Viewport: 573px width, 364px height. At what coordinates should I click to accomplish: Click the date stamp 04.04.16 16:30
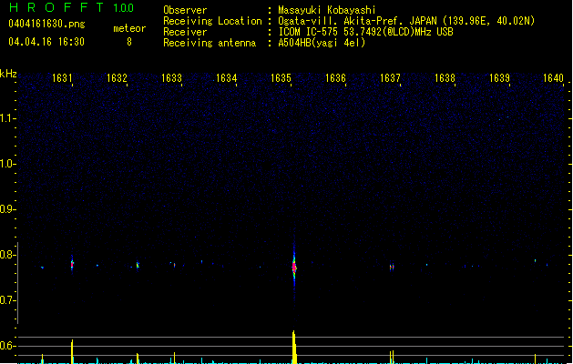pyautogui.click(x=46, y=42)
